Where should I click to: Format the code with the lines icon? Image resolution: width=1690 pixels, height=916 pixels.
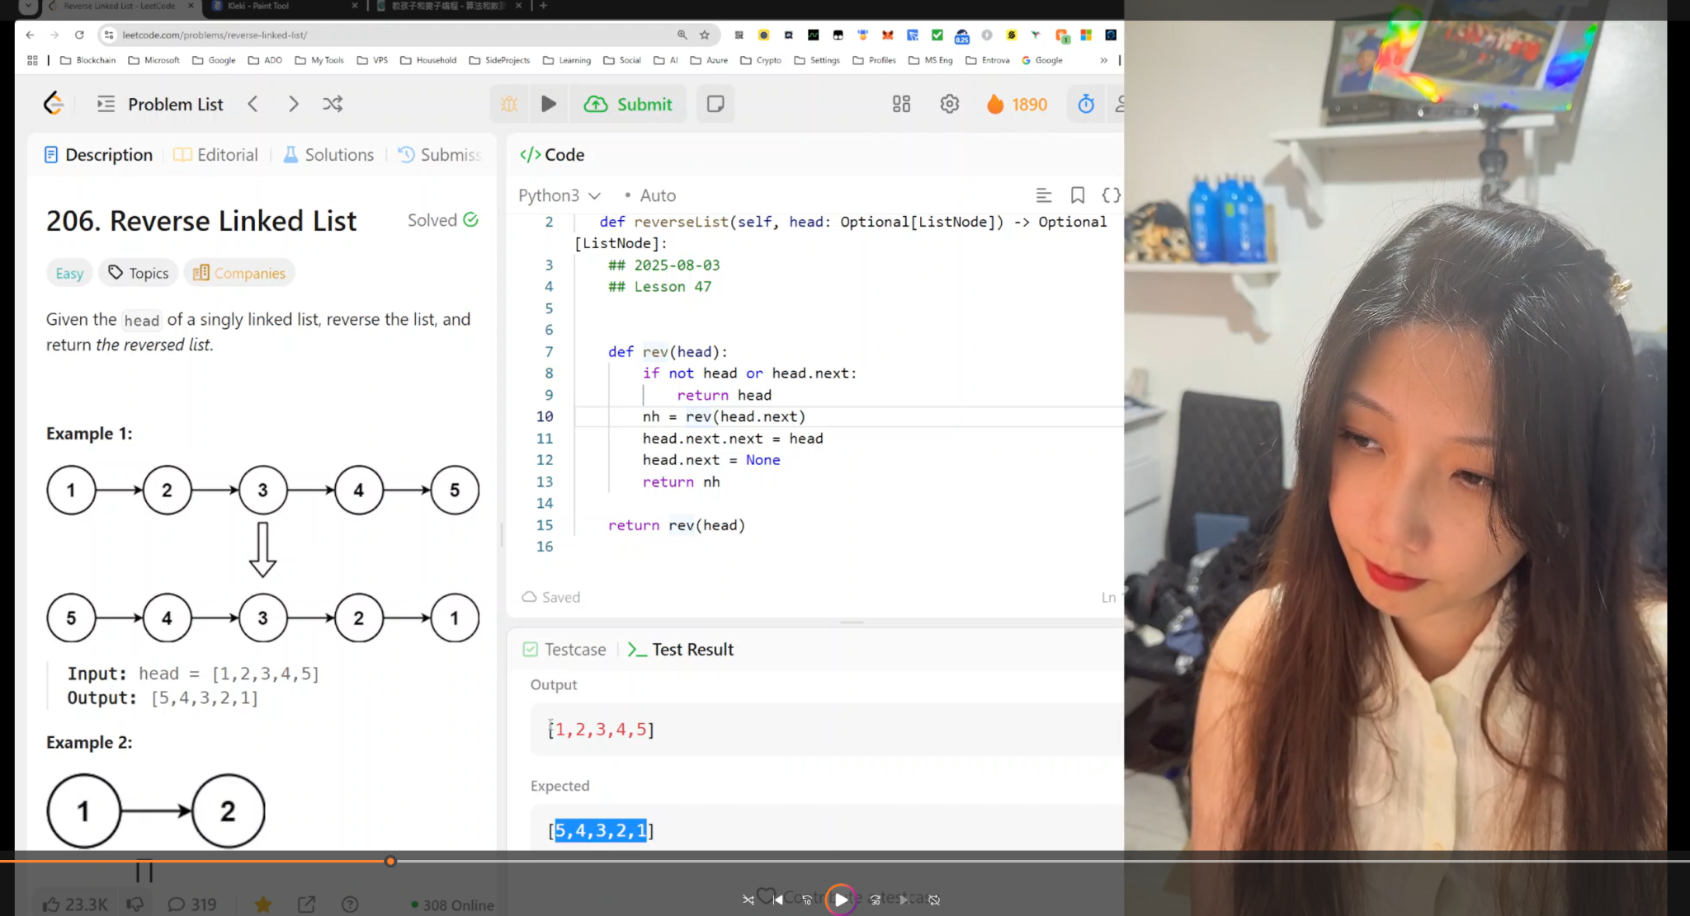click(1044, 195)
